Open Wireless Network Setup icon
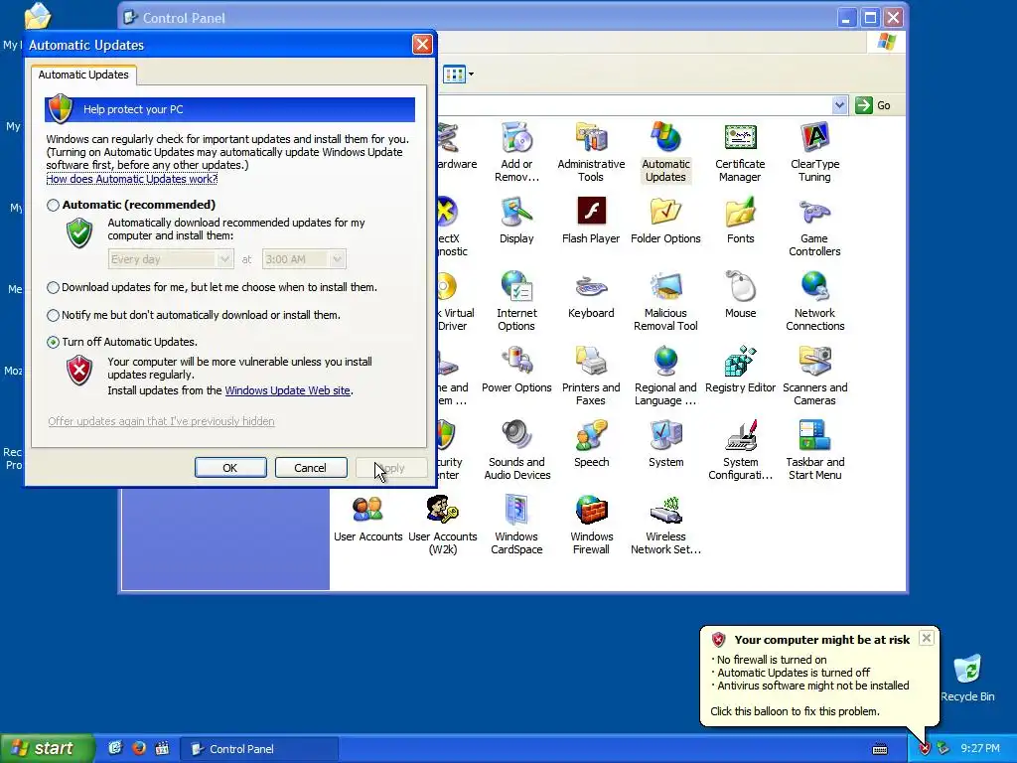This screenshot has width=1017, height=763. (x=665, y=525)
